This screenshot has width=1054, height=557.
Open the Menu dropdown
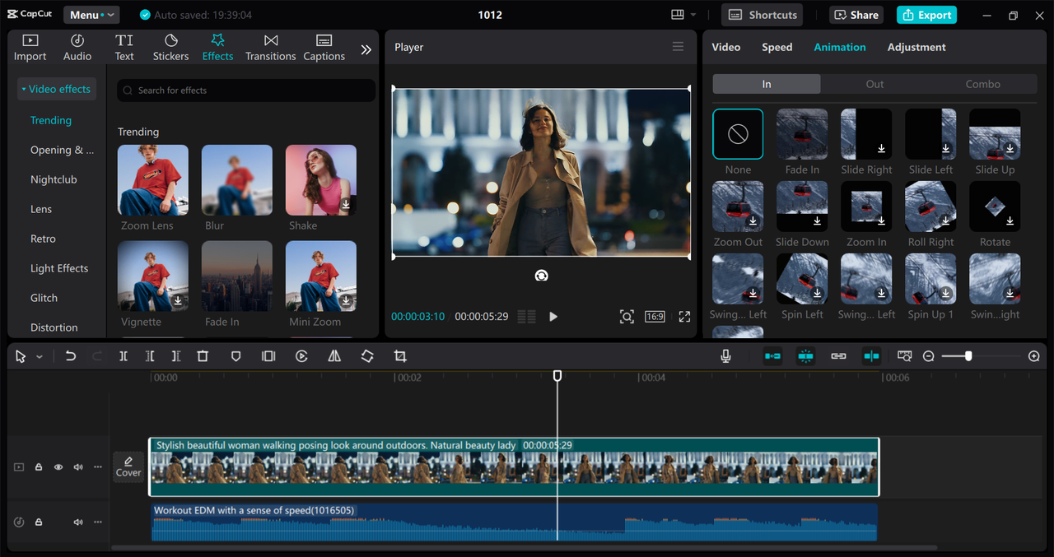tap(91, 15)
